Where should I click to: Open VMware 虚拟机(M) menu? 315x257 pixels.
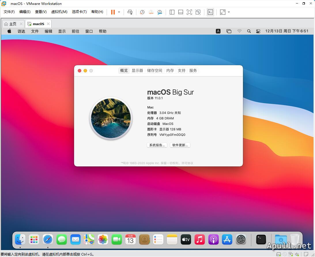pos(59,12)
